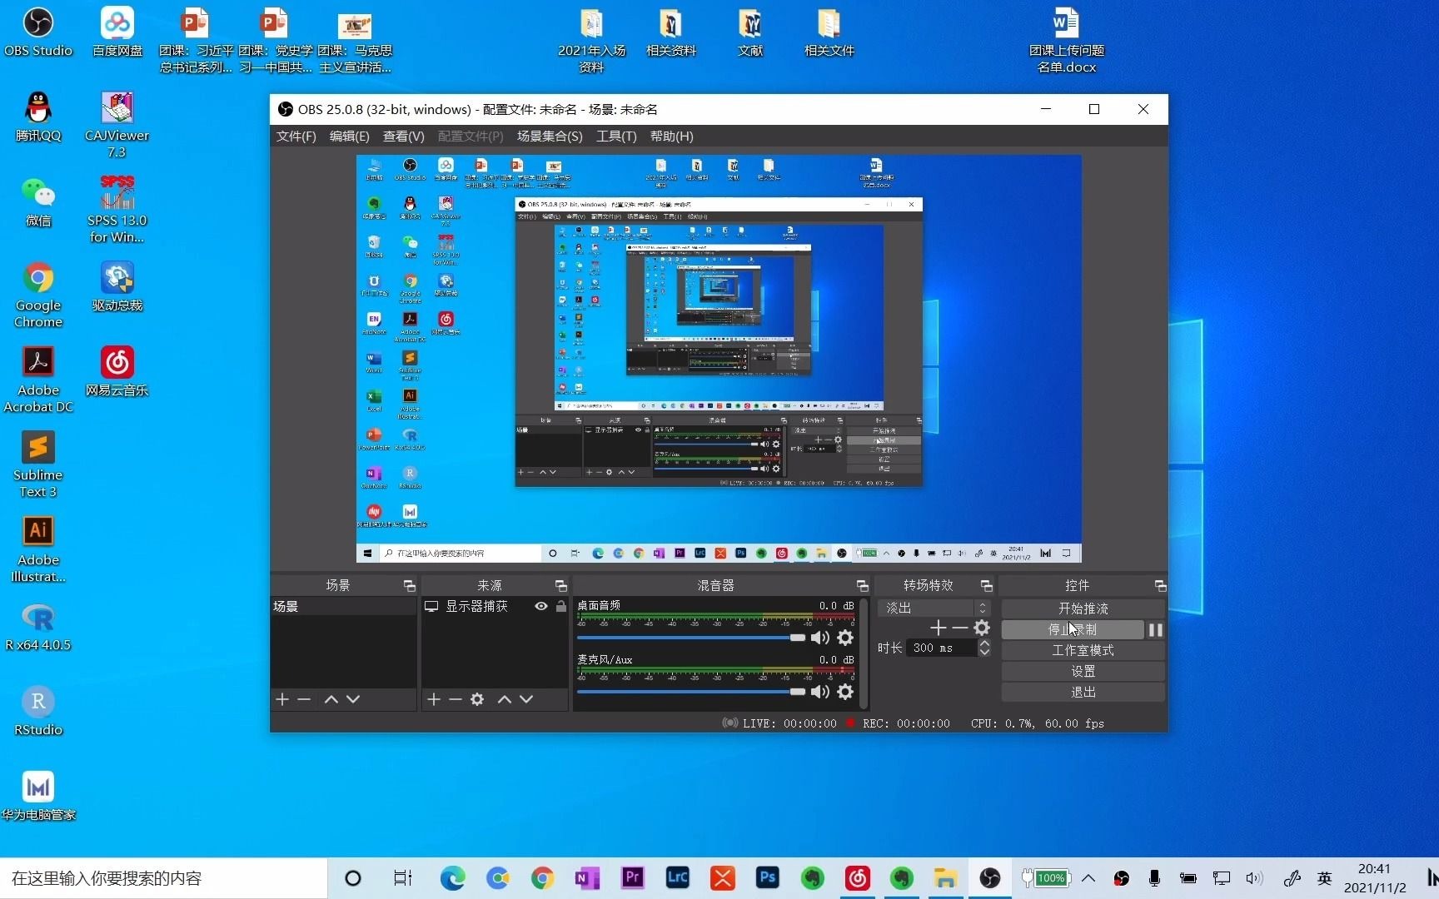Pop out the 控件 dock panel
1439x899 pixels.
click(1160, 586)
